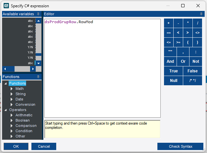Insert the Not operator

click(196, 61)
